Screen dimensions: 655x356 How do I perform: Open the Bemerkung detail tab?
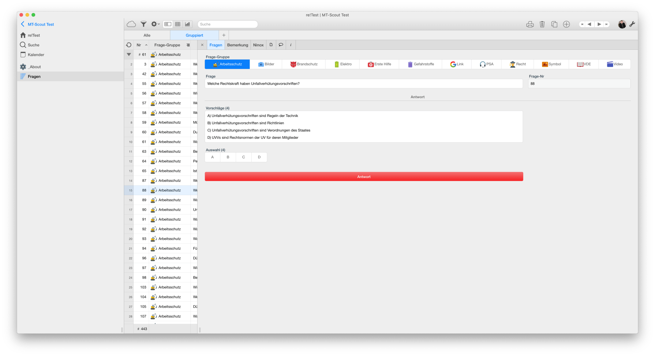(x=237, y=45)
